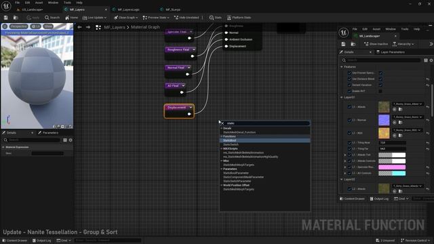This screenshot has width=434, height=244.
Task: Click Save icon in the MI_Landscaper window
Action: (343, 44)
